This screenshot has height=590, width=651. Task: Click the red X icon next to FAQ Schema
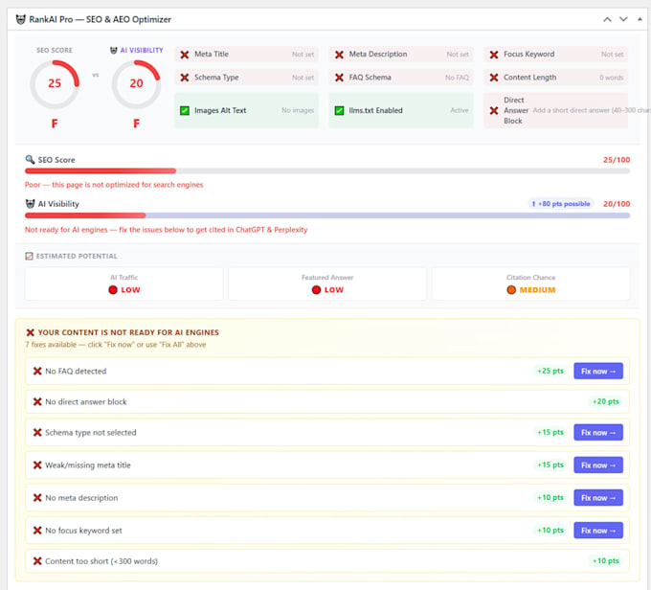click(339, 78)
